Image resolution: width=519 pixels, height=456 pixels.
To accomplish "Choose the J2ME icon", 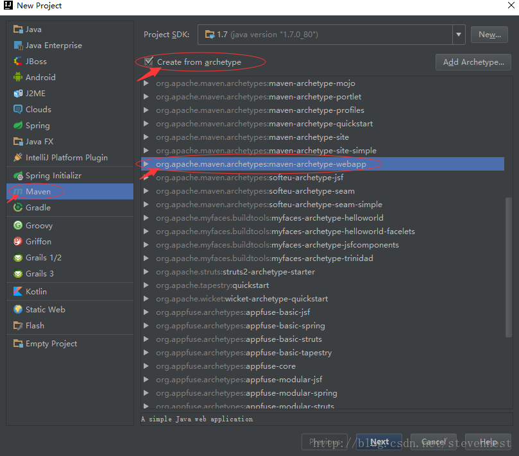I will tap(18, 94).
